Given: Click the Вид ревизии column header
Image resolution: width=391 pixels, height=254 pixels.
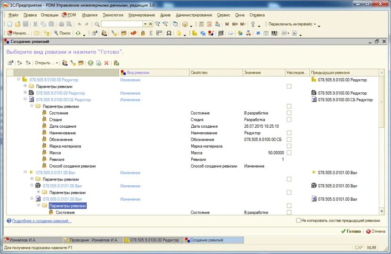Looking at the screenshot, I should (154, 73).
